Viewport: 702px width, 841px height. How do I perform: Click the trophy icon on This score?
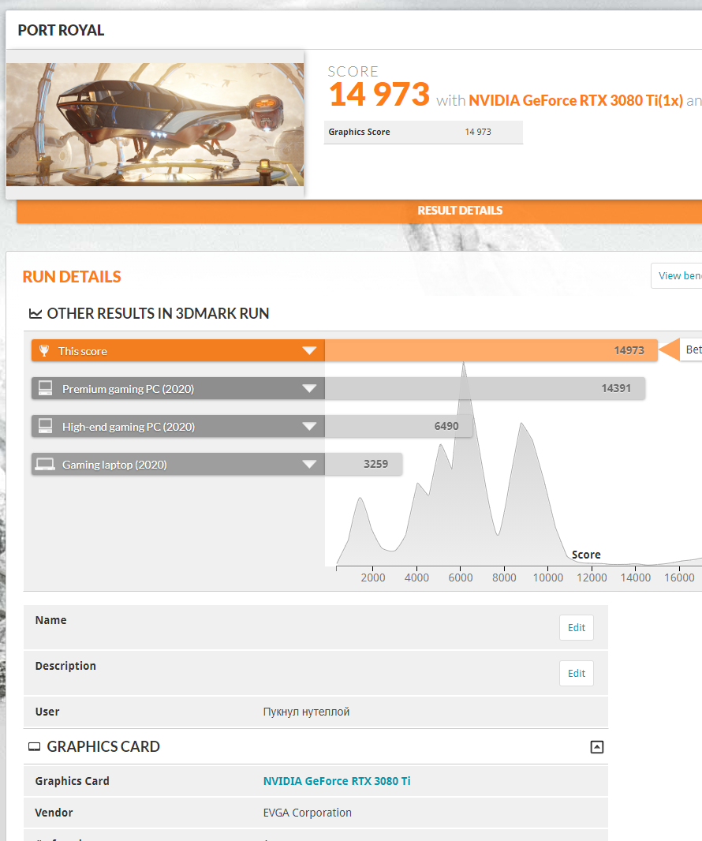[44, 351]
